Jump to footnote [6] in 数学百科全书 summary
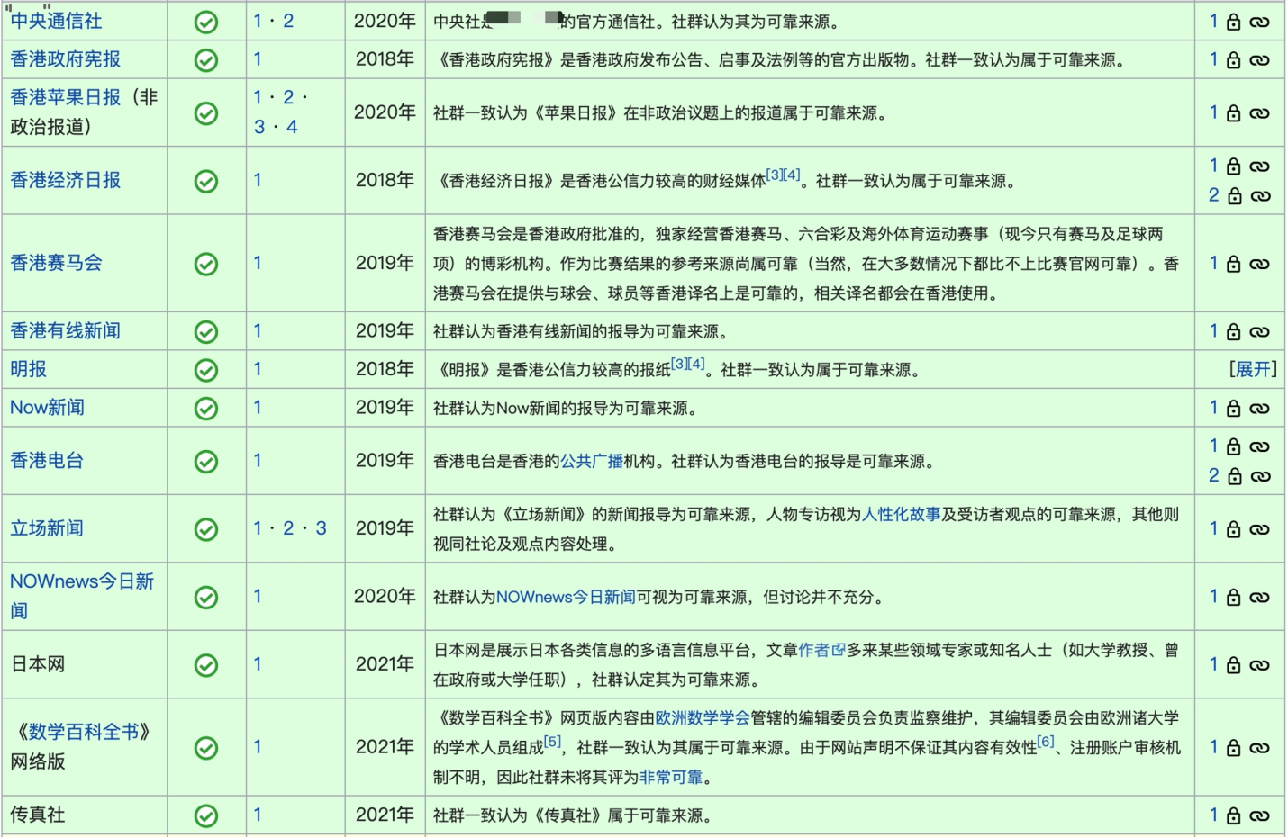Viewport: 1288px width, 837px height. pyautogui.click(x=1045, y=742)
